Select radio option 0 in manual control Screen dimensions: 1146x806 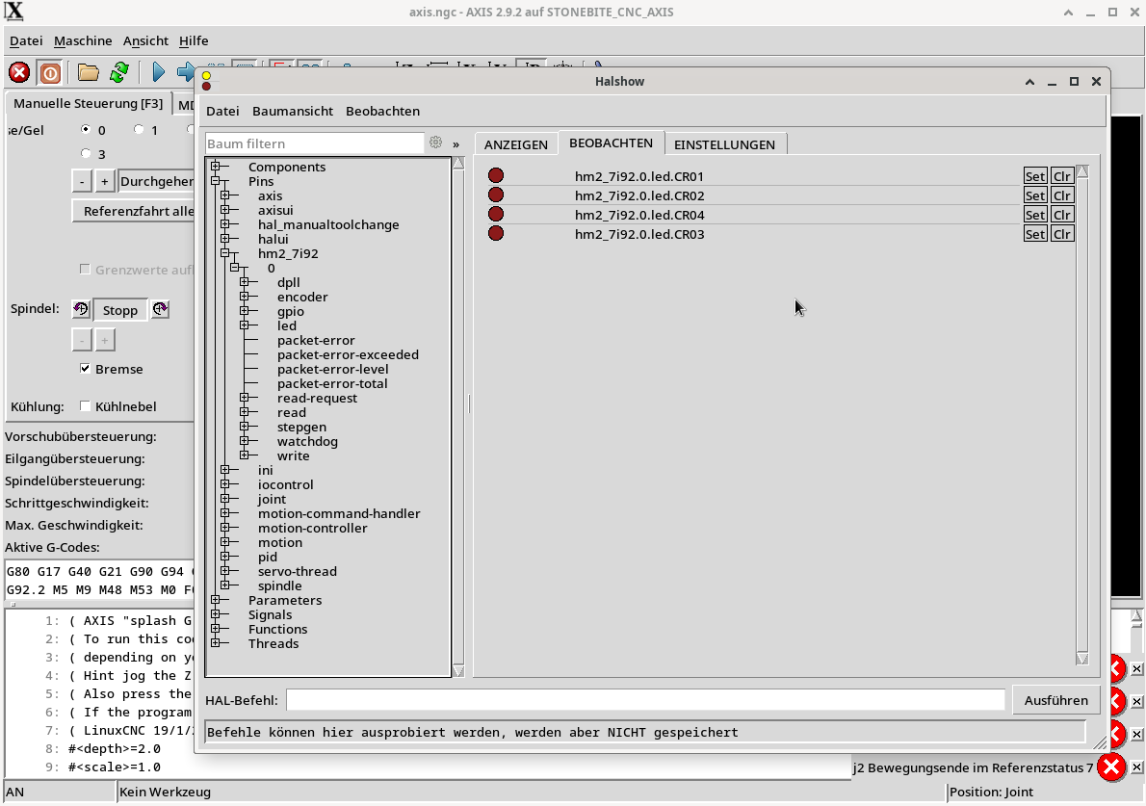(x=86, y=129)
